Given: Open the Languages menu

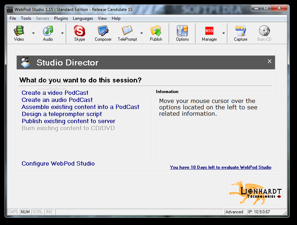Looking at the screenshot, I should click(x=83, y=18).
